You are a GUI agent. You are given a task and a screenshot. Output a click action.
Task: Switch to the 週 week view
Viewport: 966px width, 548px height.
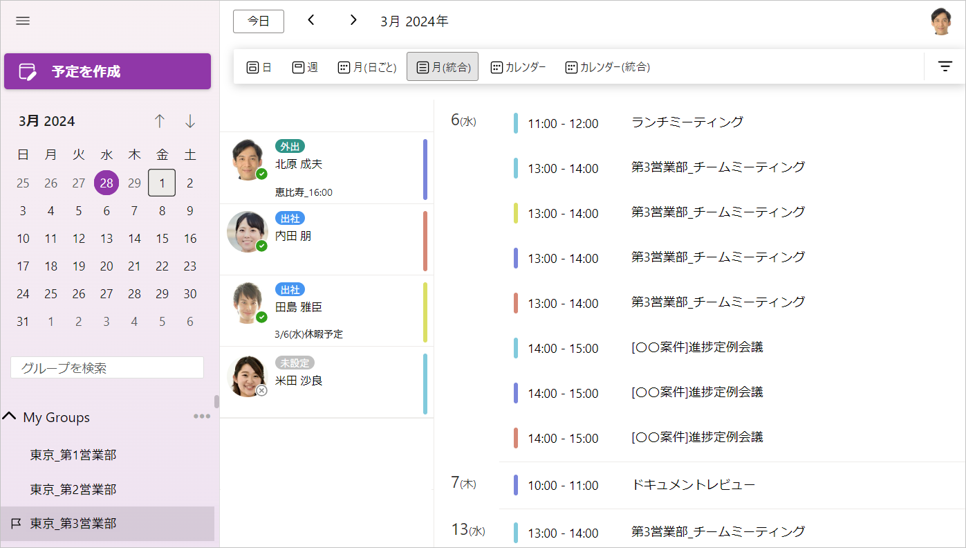click(305, 67)
